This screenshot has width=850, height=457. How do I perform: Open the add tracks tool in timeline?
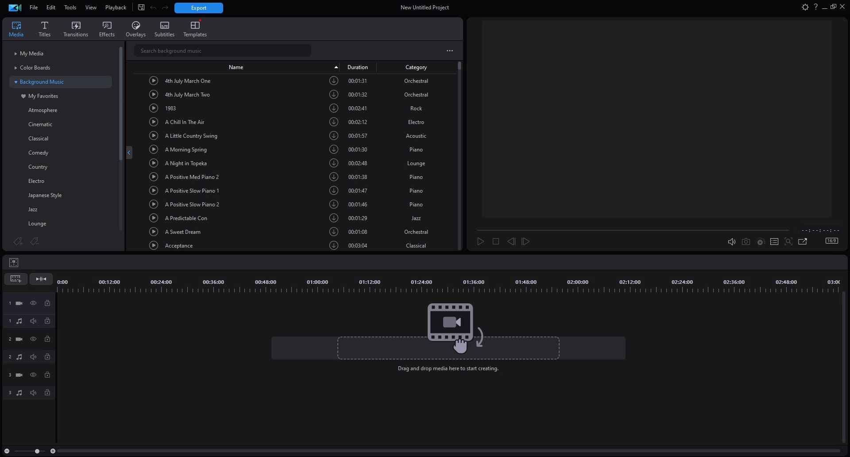[15, 279]
